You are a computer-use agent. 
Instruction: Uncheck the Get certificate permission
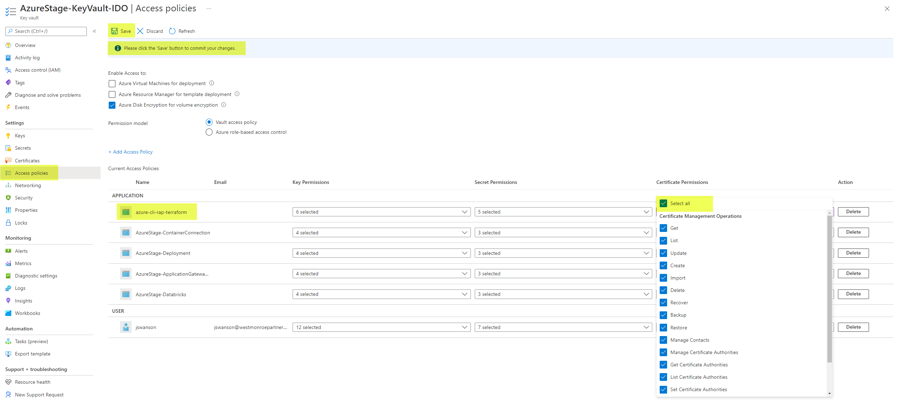tap(663, 228)
